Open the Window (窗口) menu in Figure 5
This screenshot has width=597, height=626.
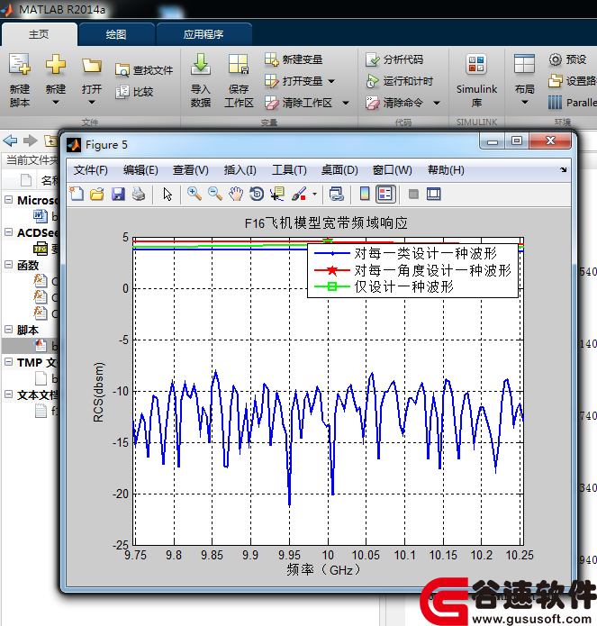coord(392,170)
